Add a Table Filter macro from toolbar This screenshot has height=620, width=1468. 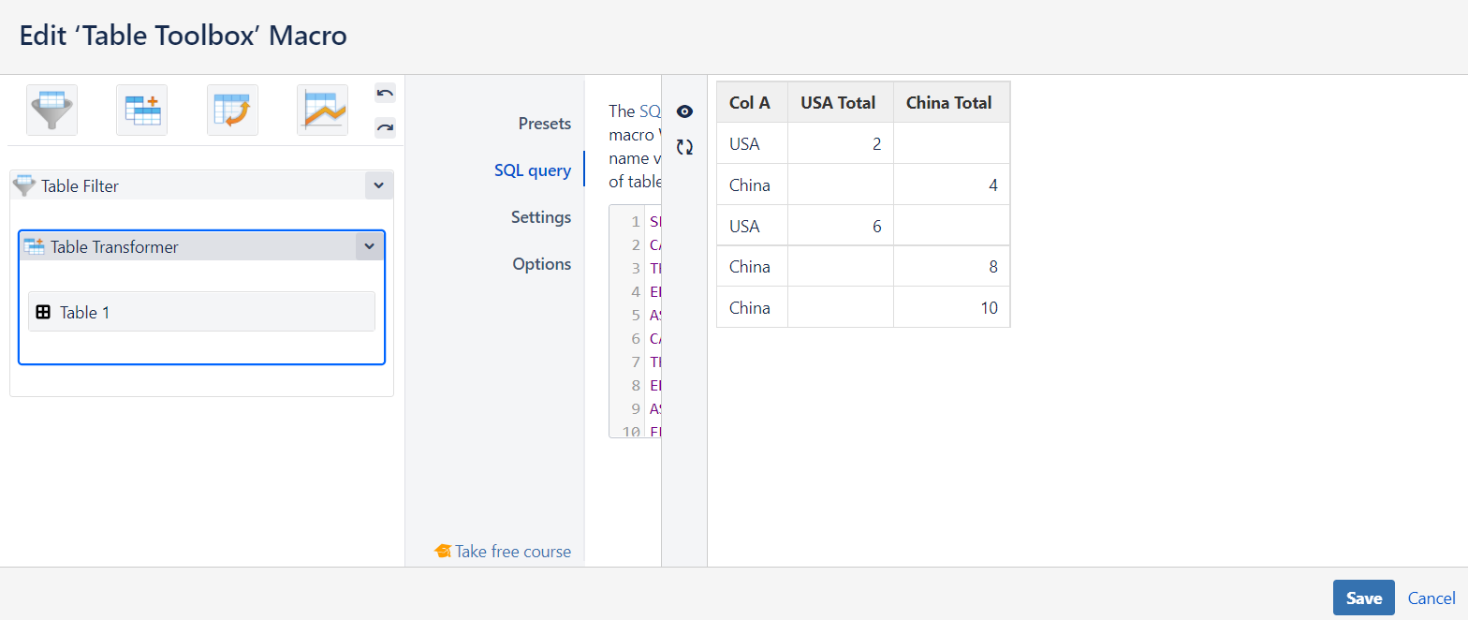pos(51,111)
